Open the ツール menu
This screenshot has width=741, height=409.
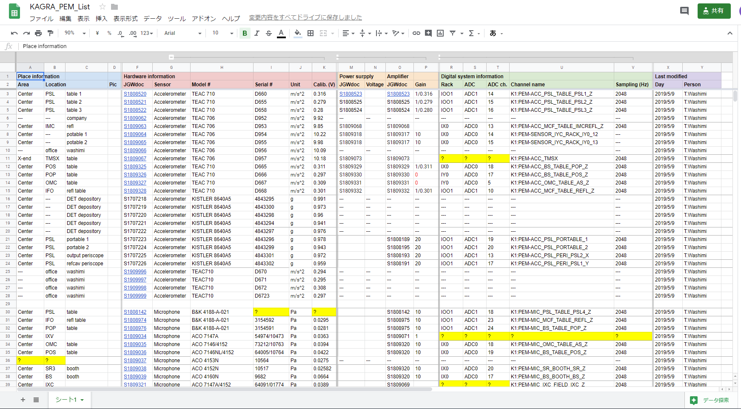(177, 18)
